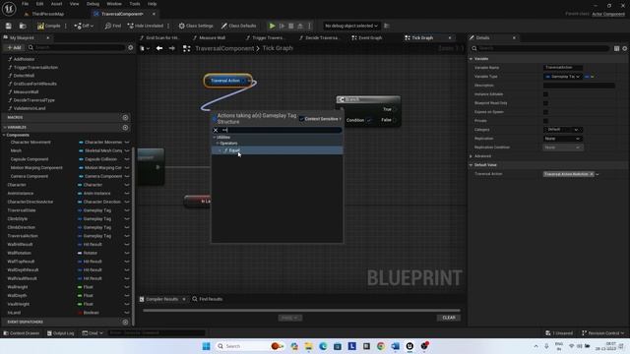Viewport: 630px width, 354px height.
Task: Toggle visibility eye for WallHeight variable
Action: (127, 287)
